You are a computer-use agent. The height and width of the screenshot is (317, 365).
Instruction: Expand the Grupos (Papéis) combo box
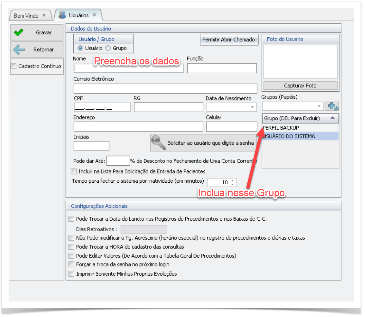point(319,106)
